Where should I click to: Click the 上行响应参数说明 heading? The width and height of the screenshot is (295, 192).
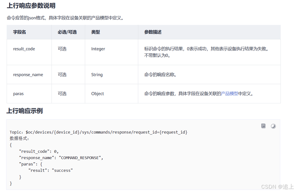[31, 6]
